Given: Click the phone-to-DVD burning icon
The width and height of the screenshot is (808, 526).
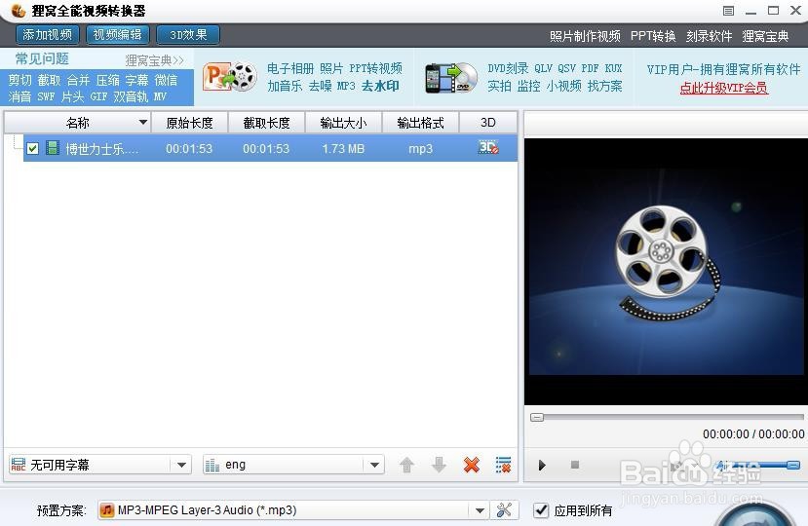Looking at the screenshot, I should click(x=451, y=77).
